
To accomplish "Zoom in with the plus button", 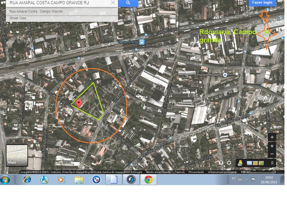I will pyautogui.click(x=272, y=146).
